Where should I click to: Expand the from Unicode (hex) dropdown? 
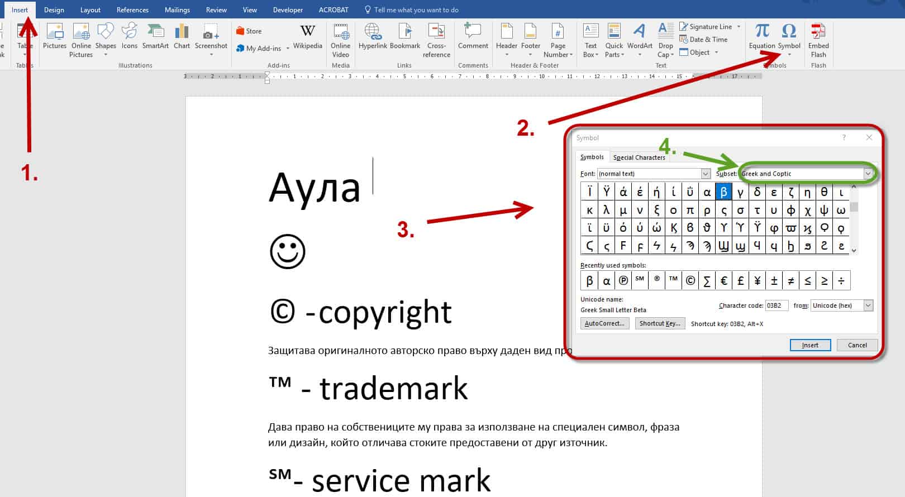[868, 305]
